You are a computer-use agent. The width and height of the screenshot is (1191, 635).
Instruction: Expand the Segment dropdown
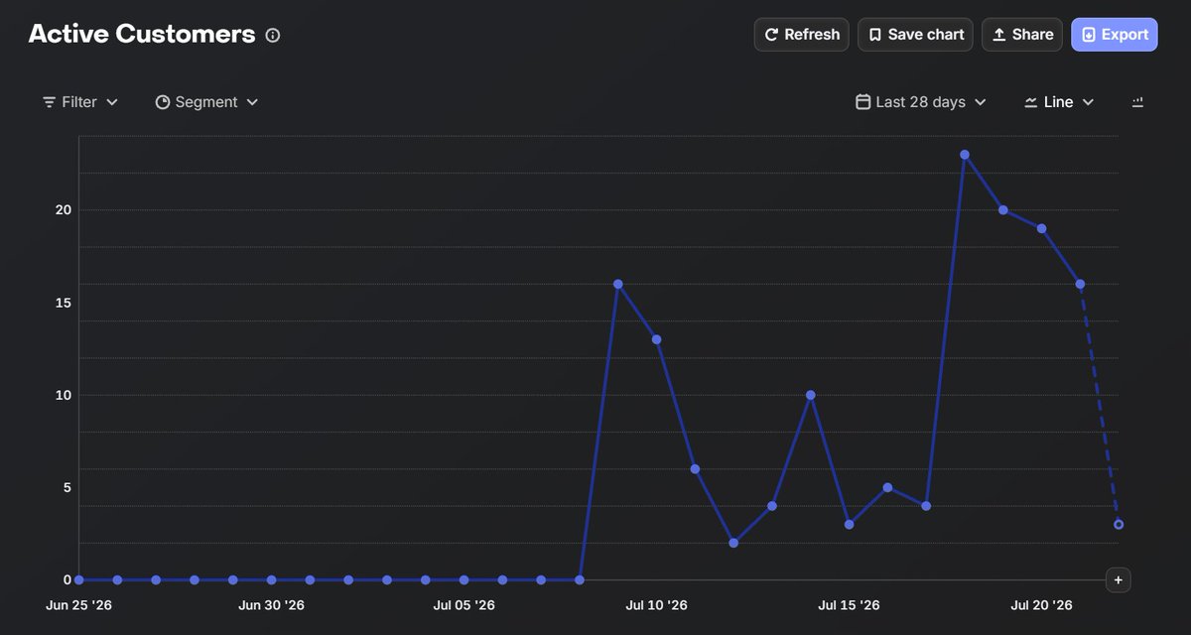pos(206,102)
